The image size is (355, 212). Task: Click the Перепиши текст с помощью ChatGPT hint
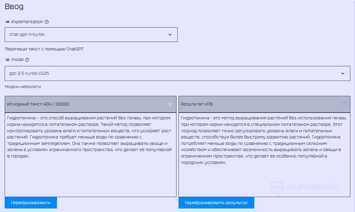44,49
